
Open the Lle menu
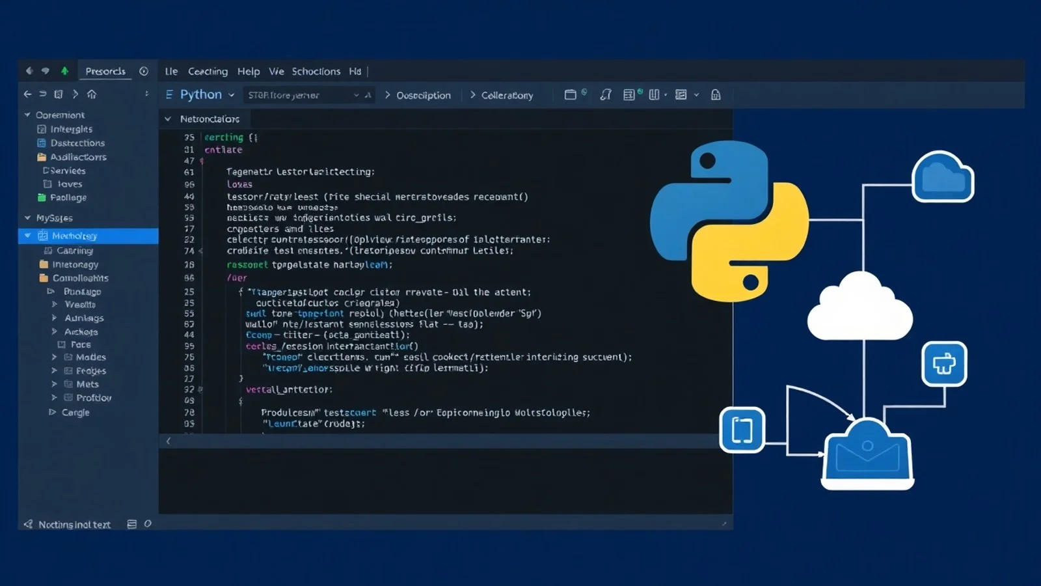tap(171, 71)
